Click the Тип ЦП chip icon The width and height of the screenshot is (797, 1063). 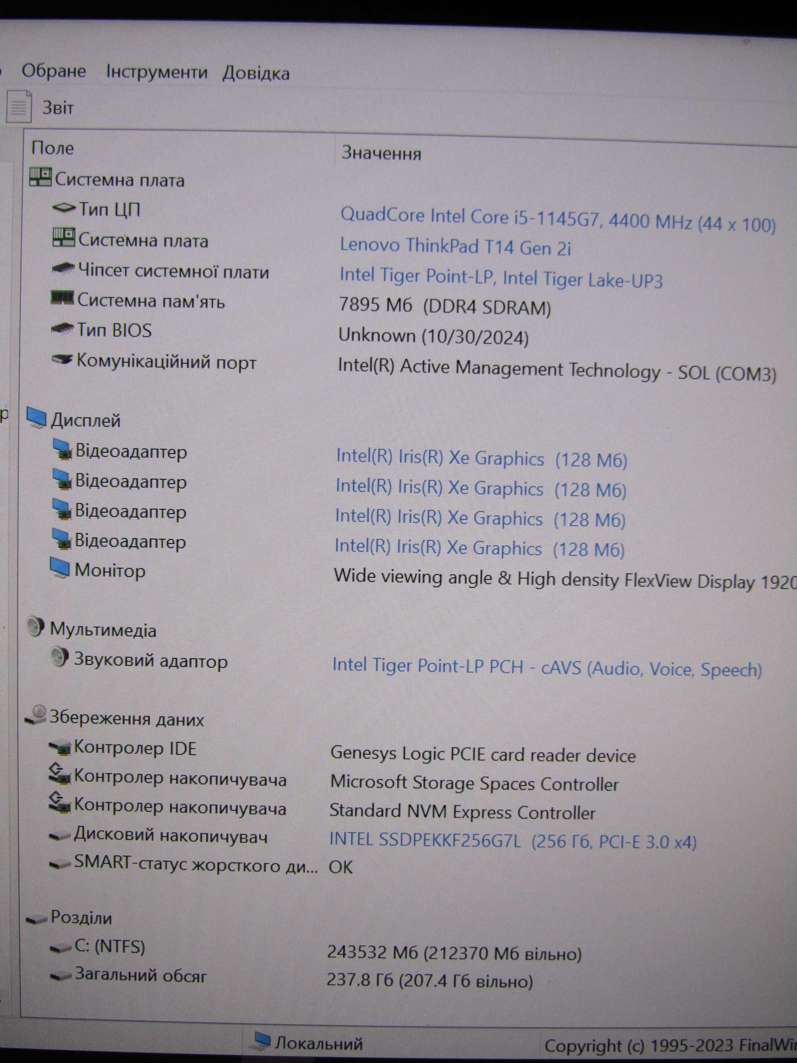pos(64,208)
